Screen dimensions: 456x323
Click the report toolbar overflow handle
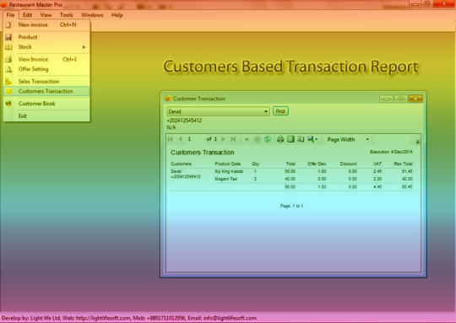click(417, 142)
